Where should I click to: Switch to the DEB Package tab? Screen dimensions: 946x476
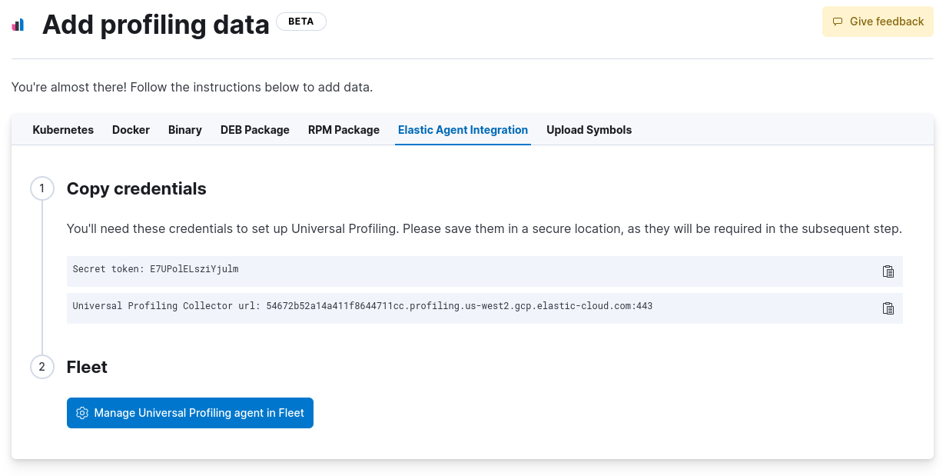(255, 130)
